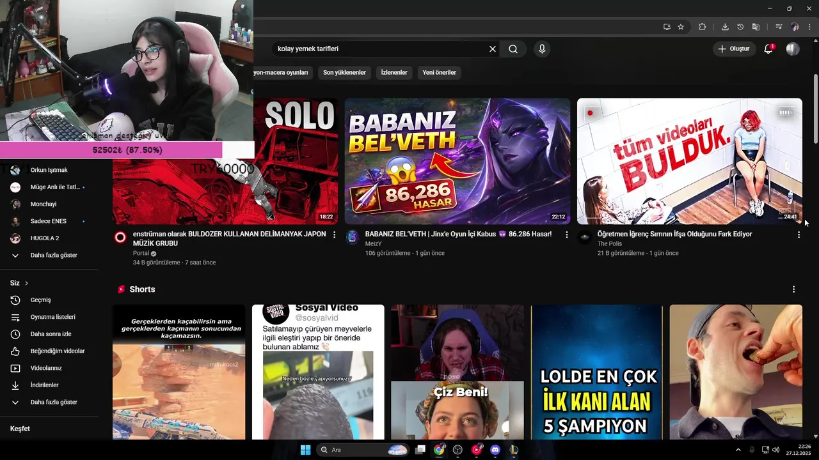Screen dimensions: 819x460
Task: Open the LOLDE EN ÇOK İLK KANI short
Action: [596, 372]
